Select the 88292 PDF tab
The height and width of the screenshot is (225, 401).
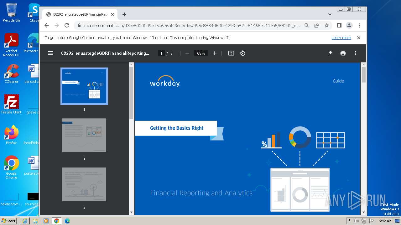[x=80, y=14]
